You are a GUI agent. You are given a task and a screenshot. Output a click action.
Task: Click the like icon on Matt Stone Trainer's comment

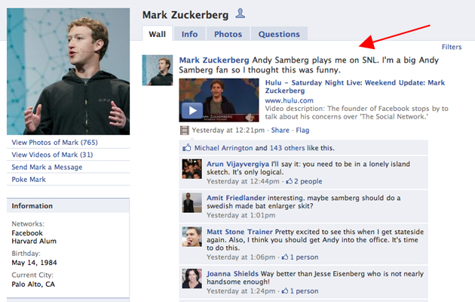click(285, 257)
